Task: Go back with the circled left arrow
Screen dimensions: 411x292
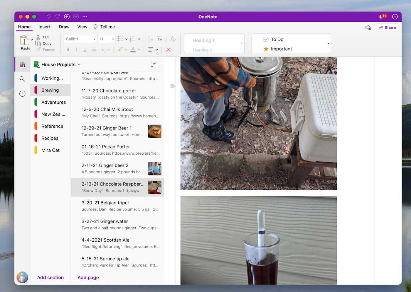Action: point(67,17)
